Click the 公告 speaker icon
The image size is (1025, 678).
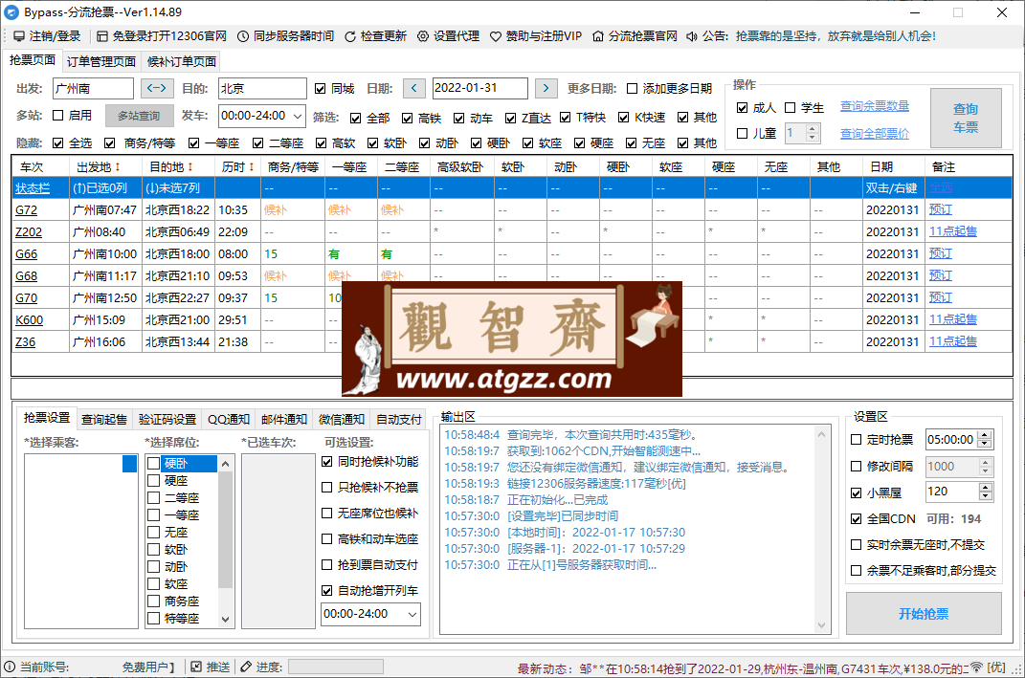692,36
